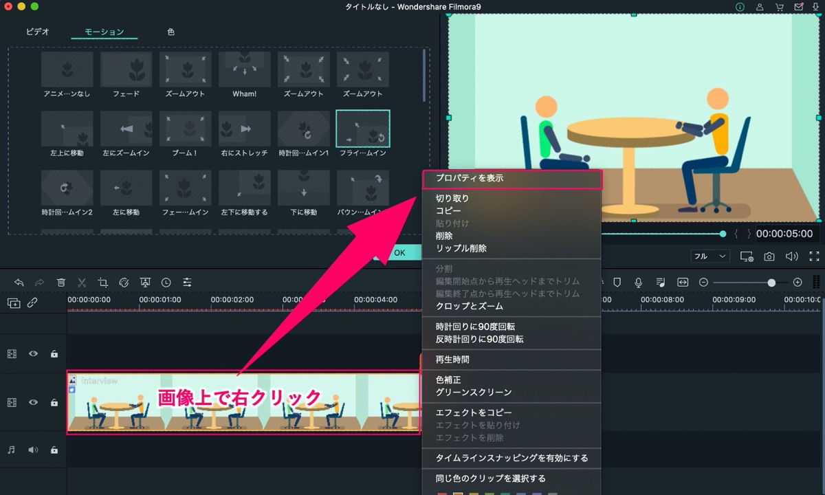Adjust the timeline zoom slider handle

point(771,283)
